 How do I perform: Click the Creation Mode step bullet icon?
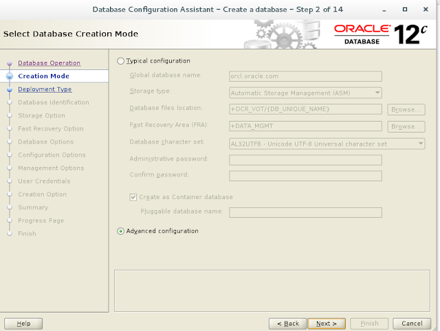pyautogui.click(x=10, y=76)
